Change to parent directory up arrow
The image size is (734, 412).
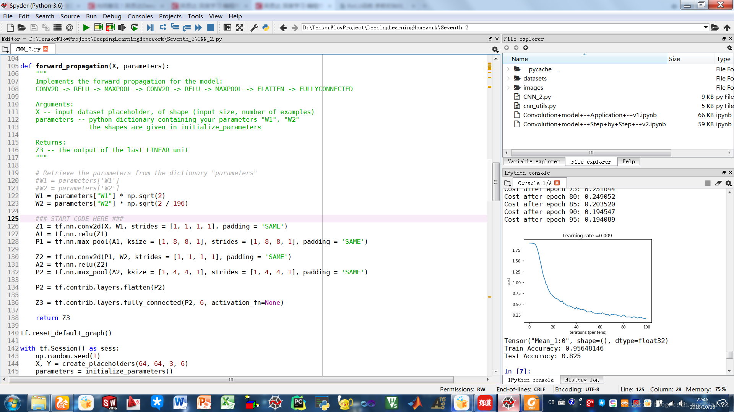coord(727,27)
